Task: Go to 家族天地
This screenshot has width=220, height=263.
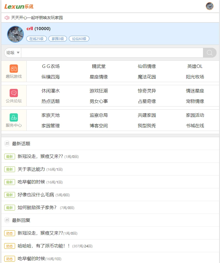Action: (51, 115)
